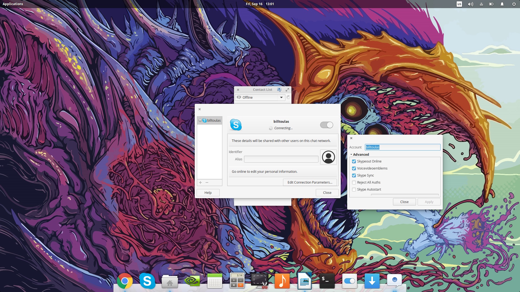Add a new account with plus icon
520x292 pixels.
click(x=200, y=182)
